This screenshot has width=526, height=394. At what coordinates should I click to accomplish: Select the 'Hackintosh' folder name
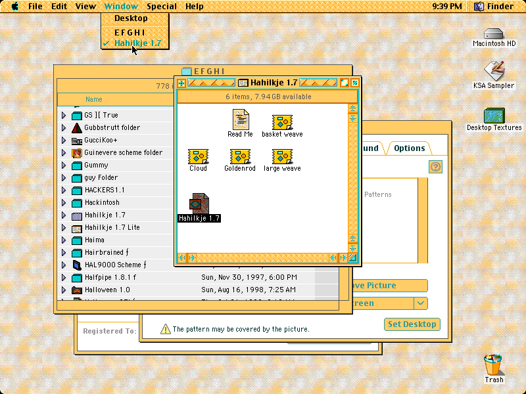click(102, 203)
